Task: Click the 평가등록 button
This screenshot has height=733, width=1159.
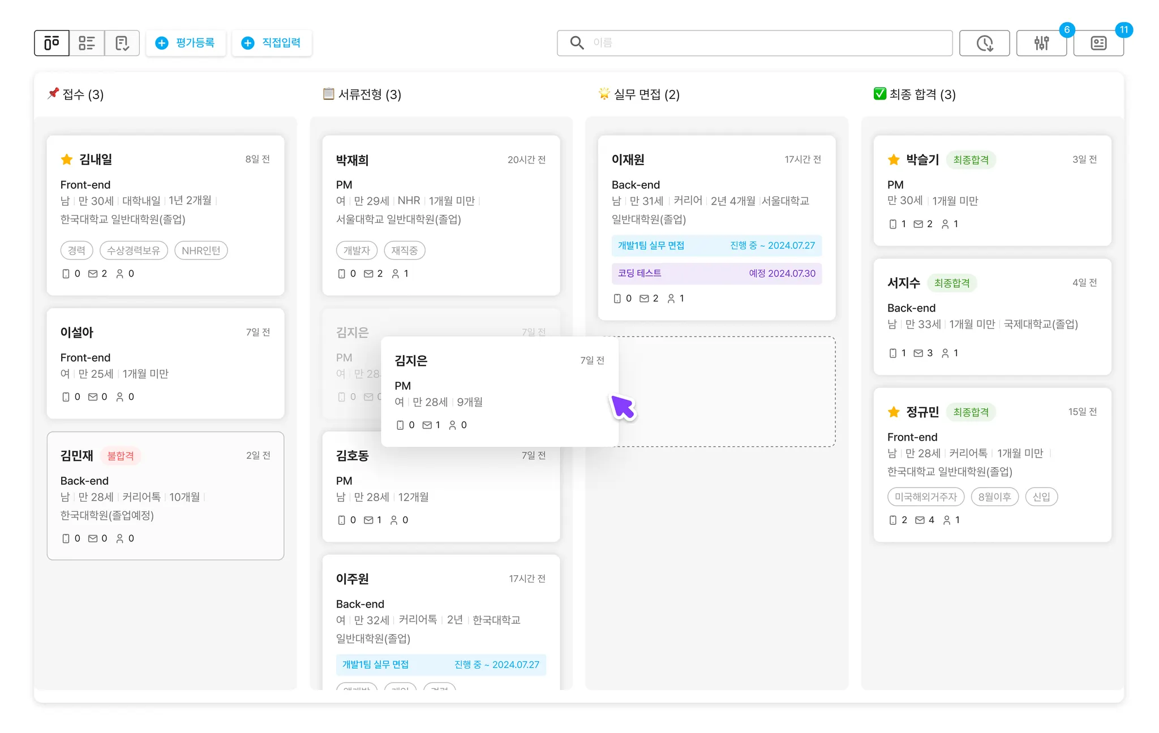Action: [186, 43]
